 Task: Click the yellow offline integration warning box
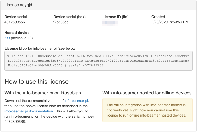[147, 110]
